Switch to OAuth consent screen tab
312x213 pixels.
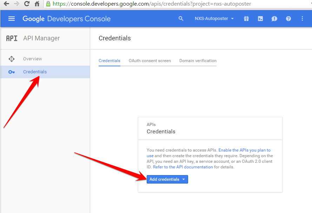tap(150, 61)
